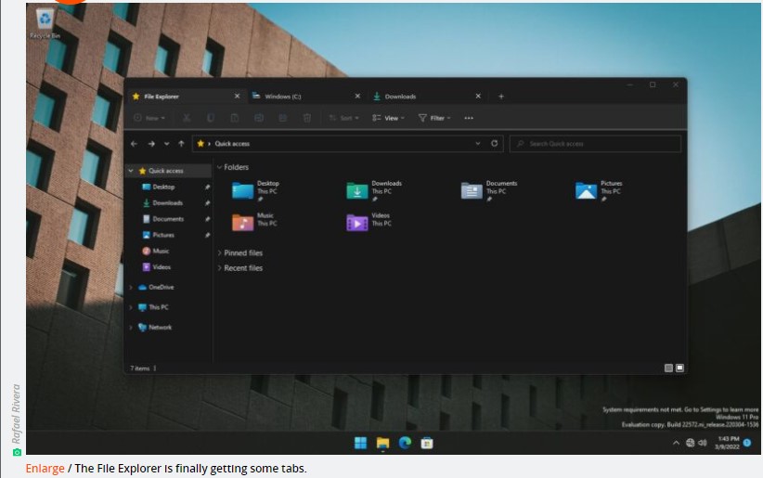This screenshot has height=478, width=763.
Task: Go forward with the right arrow
Action: 151,144
